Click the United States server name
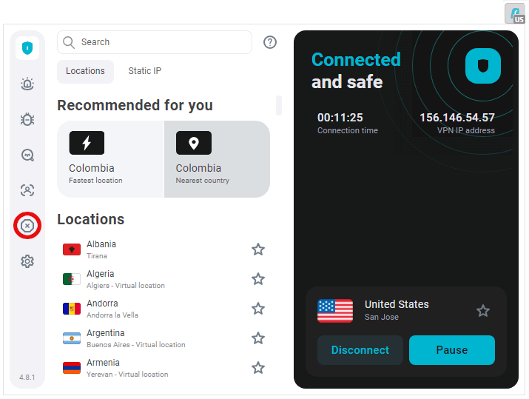This screenshot has width=529, height=399. pos(397,304)
